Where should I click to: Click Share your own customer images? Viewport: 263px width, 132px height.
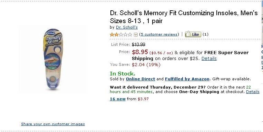(x=53, y=124)
